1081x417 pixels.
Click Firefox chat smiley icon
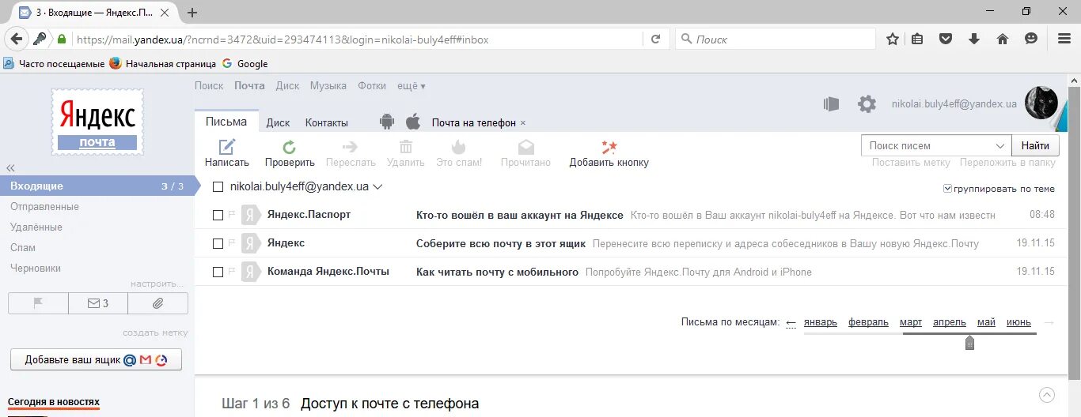[1031, 39]
